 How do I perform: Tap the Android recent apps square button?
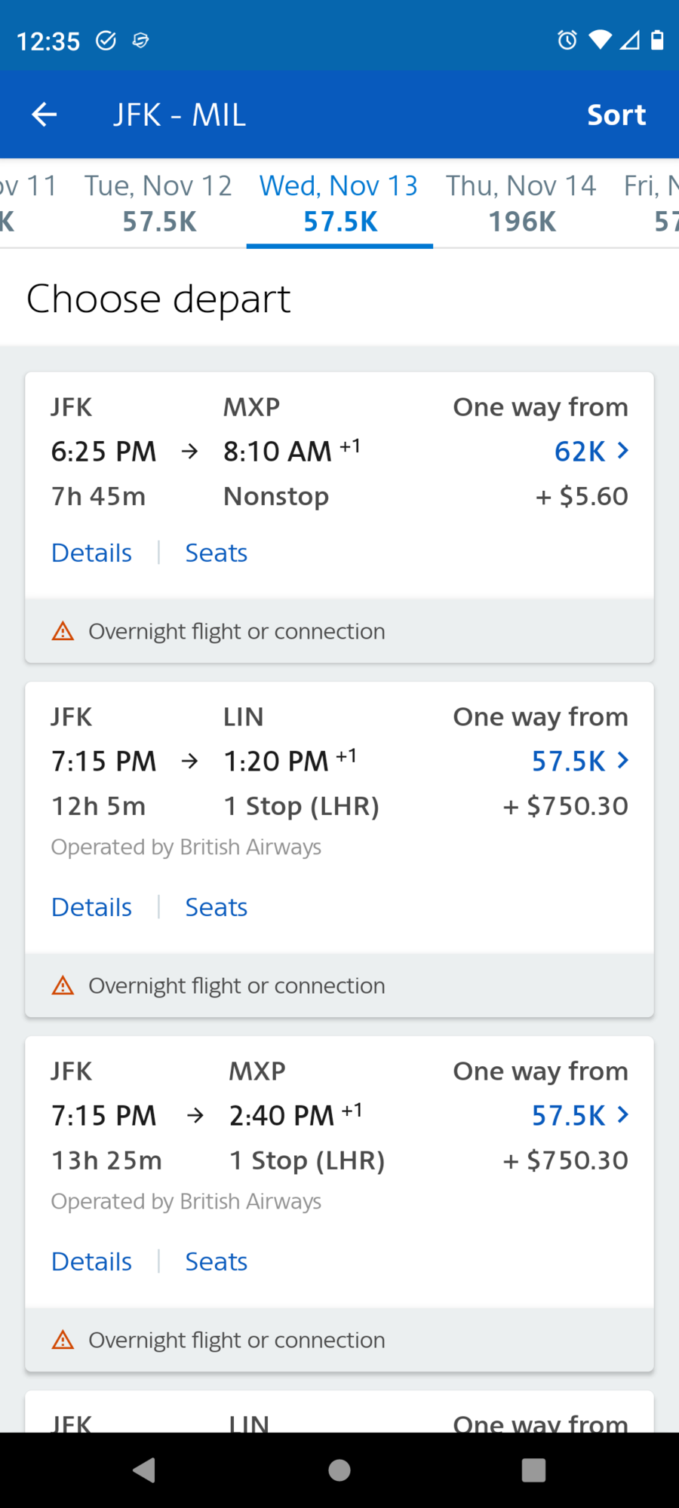coord(533,1470)
